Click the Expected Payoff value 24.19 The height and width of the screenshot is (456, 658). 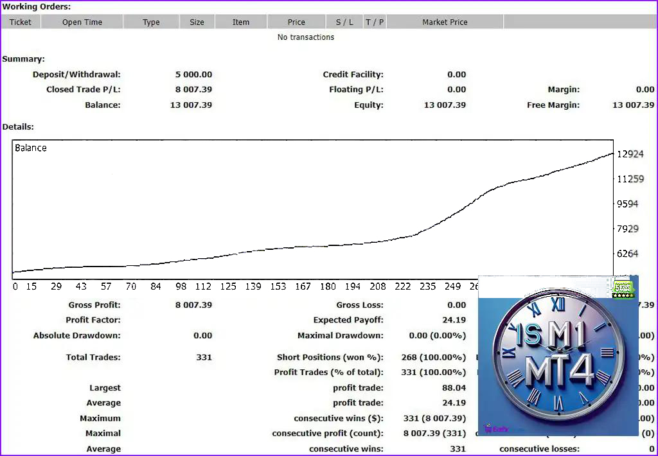(454, 320)
